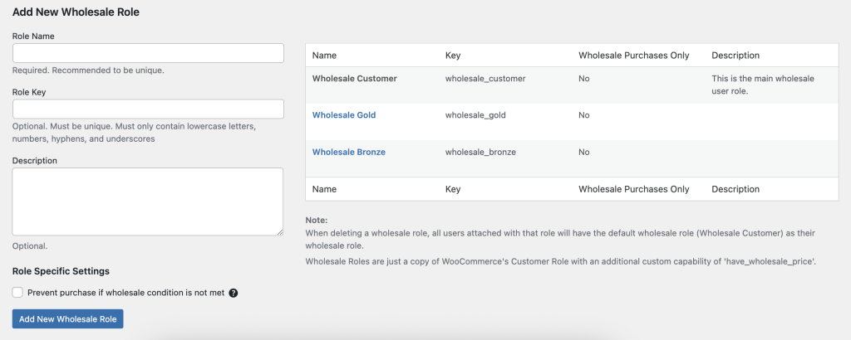Click the Role Key field label
Viewport: 851px width, 340px height.
29,92
